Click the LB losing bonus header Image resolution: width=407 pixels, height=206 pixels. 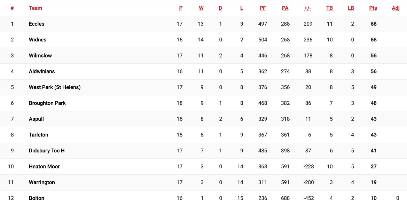tap(351, 8)
